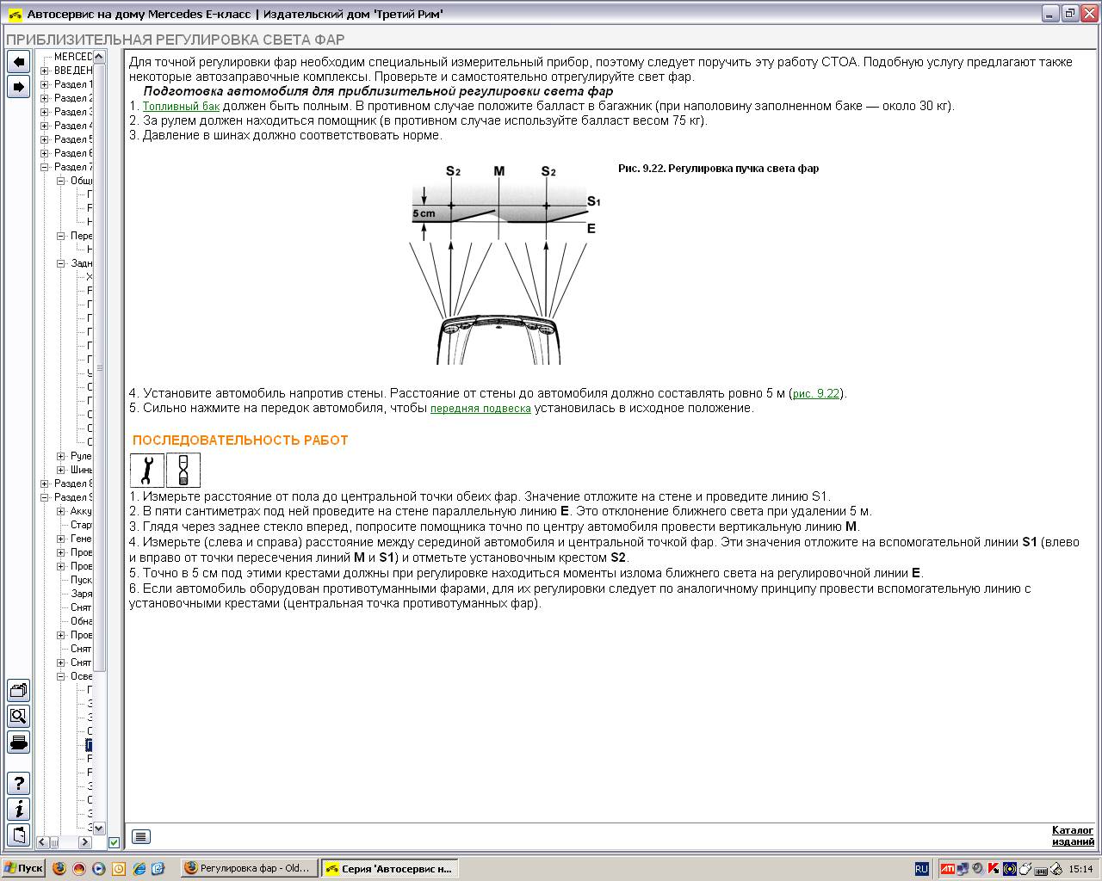Collapse the Раздел 7 tree node
This screenshot has height=881, width=1102.
pyautogui.click(x=45, y=167)
